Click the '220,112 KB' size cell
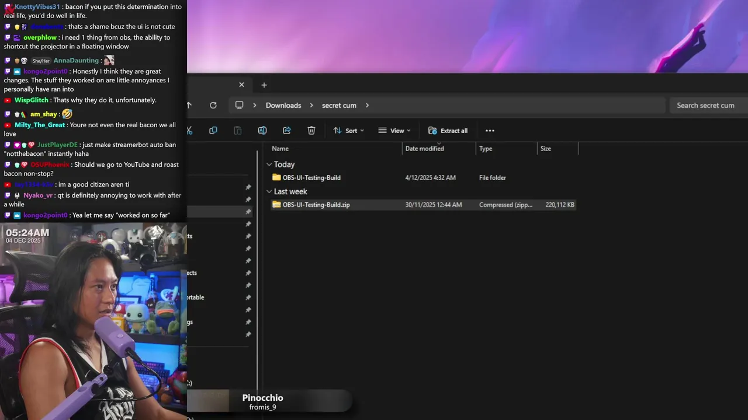The image size is (748, 420). pyautogui.click(x=560, y=205)
